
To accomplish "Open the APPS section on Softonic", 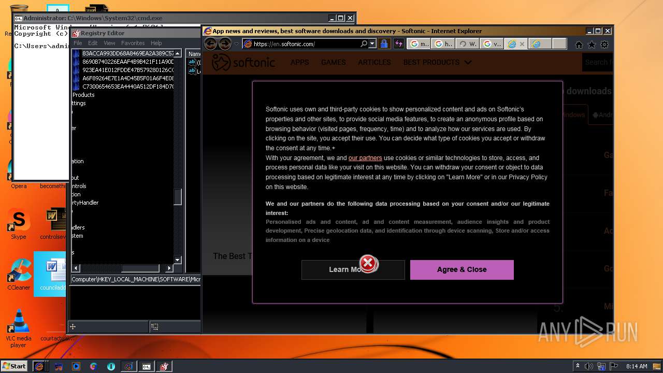I will pyautogui.click(x=299, y=62).
